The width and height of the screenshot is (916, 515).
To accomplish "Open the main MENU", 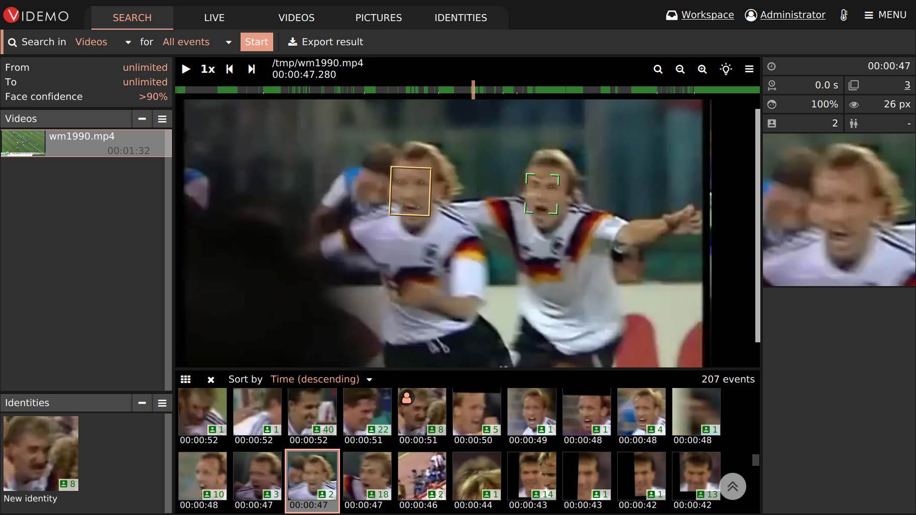I will click(x=885, y=15).
